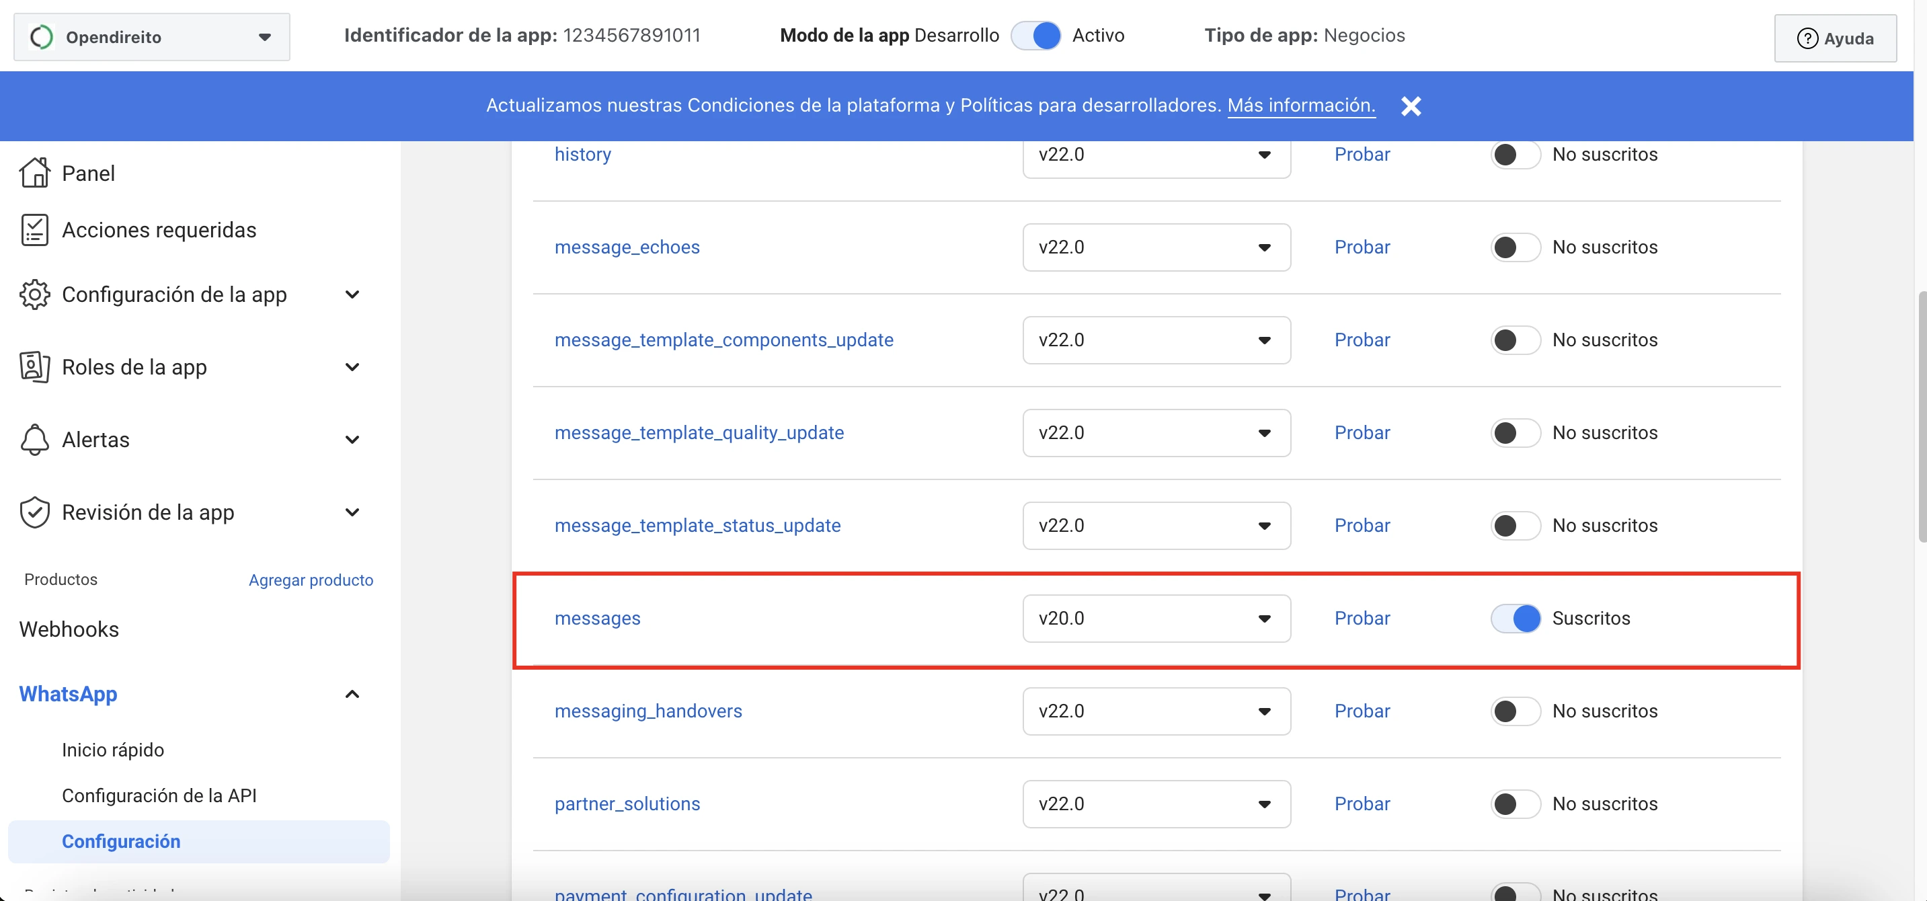Toggle the Modo de la app Activo switch
This screenshot has width=1927, height=901.
click(x=1036, y=35)
